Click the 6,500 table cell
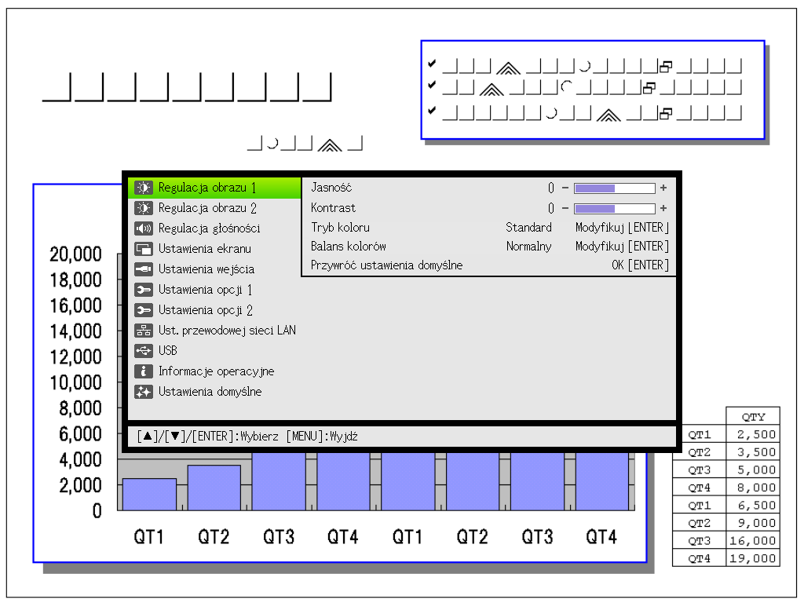The image size is (804, 603). click(x=753, y=506)
